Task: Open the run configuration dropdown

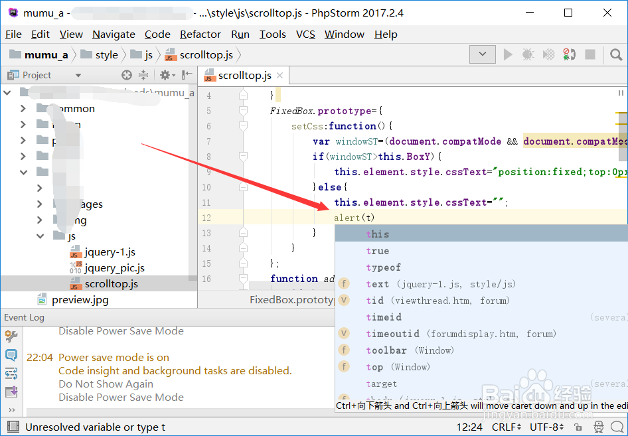Action: click(483, 54)
